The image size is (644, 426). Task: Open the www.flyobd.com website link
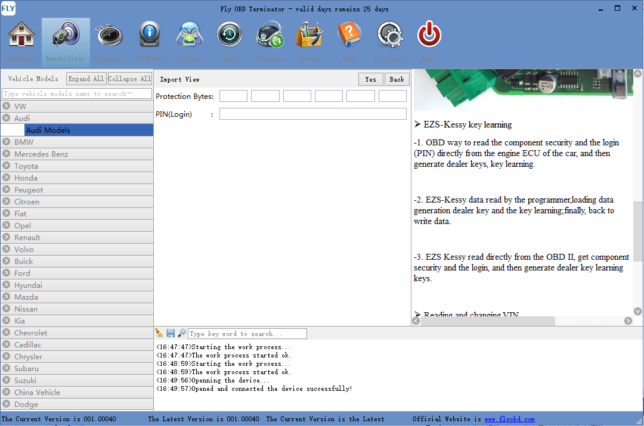point(509,419)
